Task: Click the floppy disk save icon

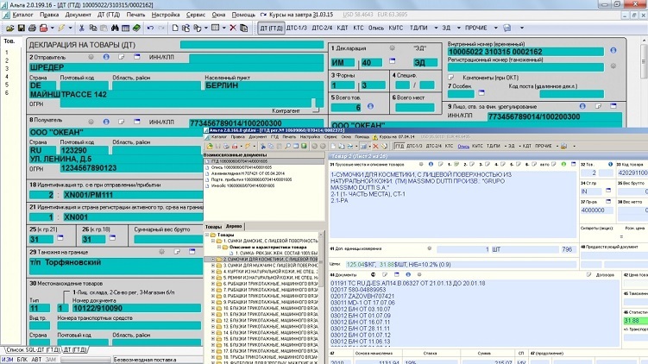Action: (x=21, y=28)
